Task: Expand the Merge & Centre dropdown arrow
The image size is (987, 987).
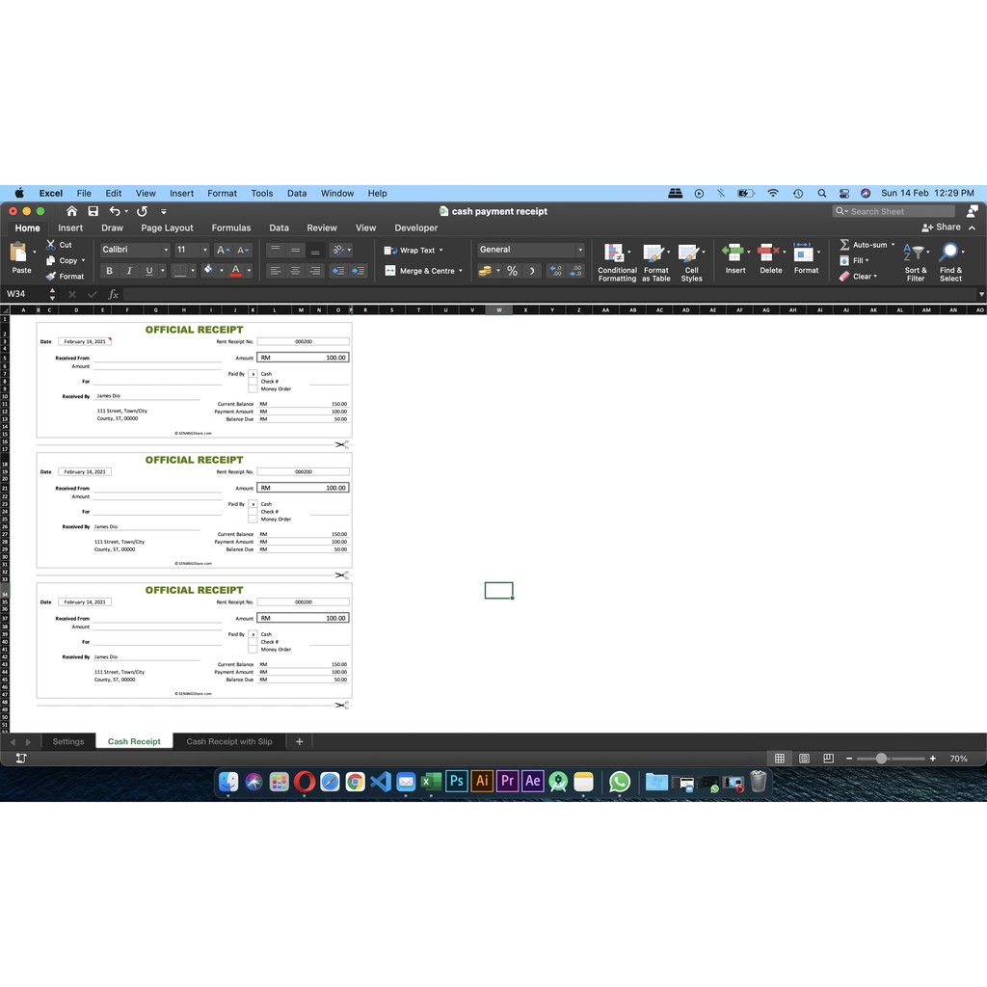Action: coord(461,271)
